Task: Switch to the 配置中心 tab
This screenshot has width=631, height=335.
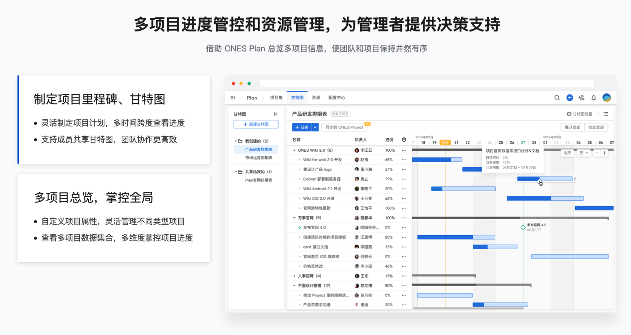Action: (x=336, y=98)
